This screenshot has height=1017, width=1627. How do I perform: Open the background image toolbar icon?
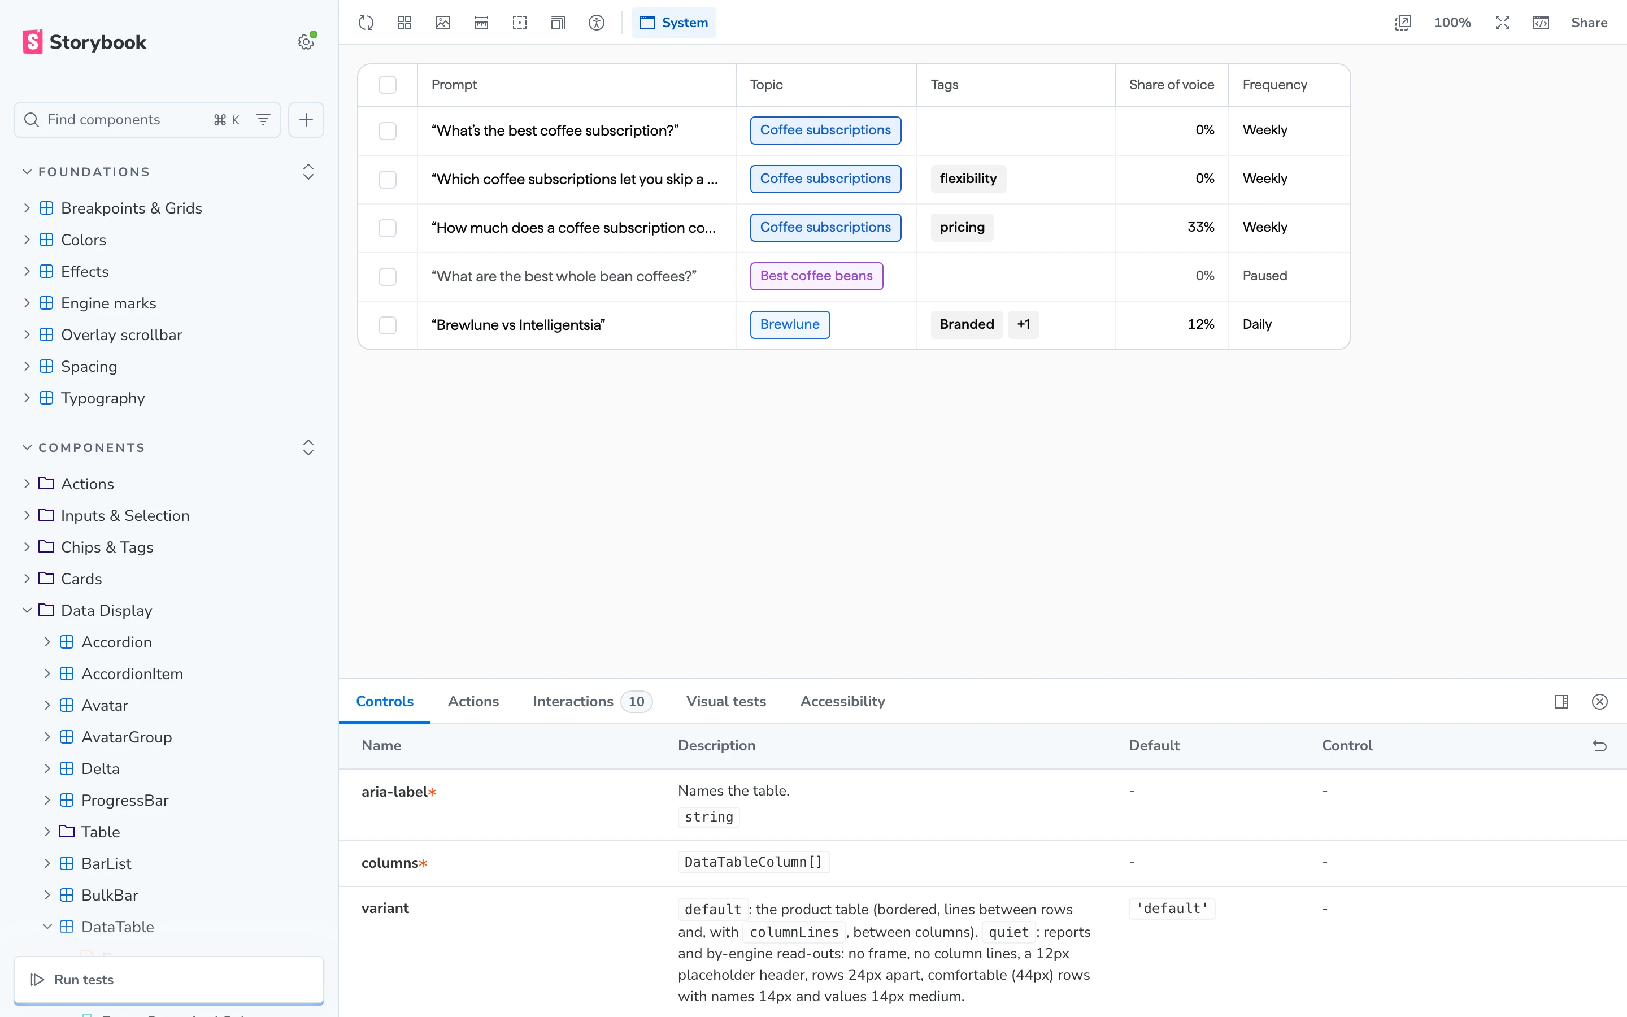point(442,23)
